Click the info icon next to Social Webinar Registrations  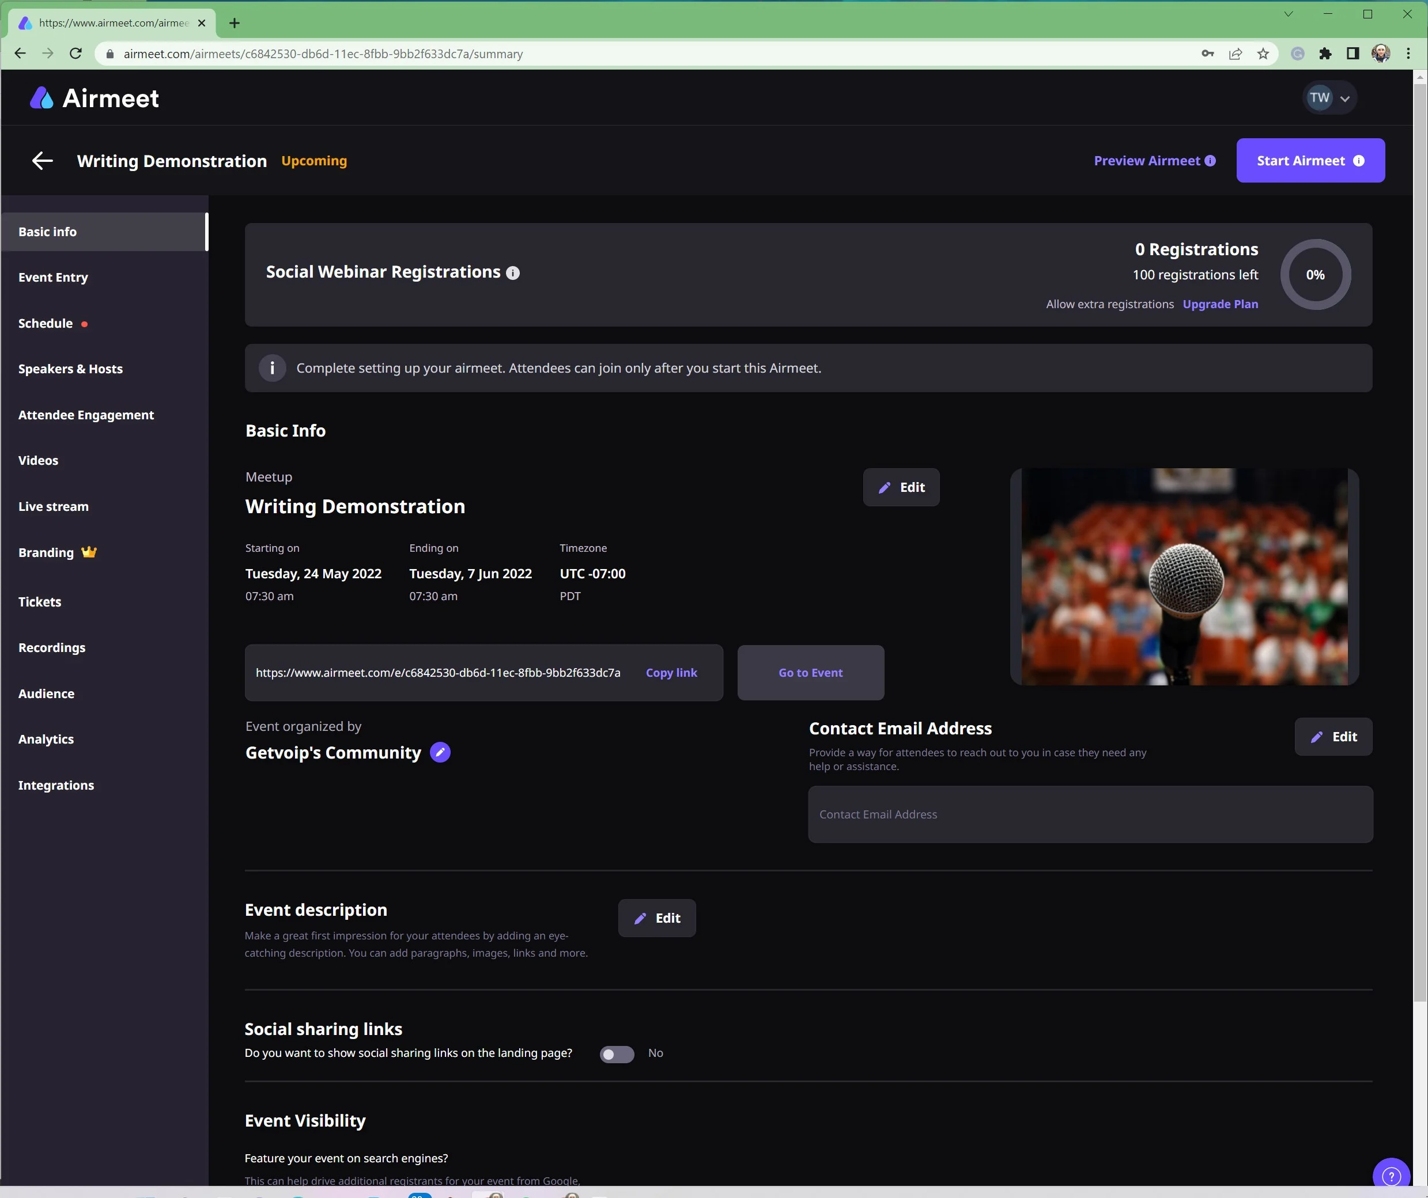click(x=515, y=272)
